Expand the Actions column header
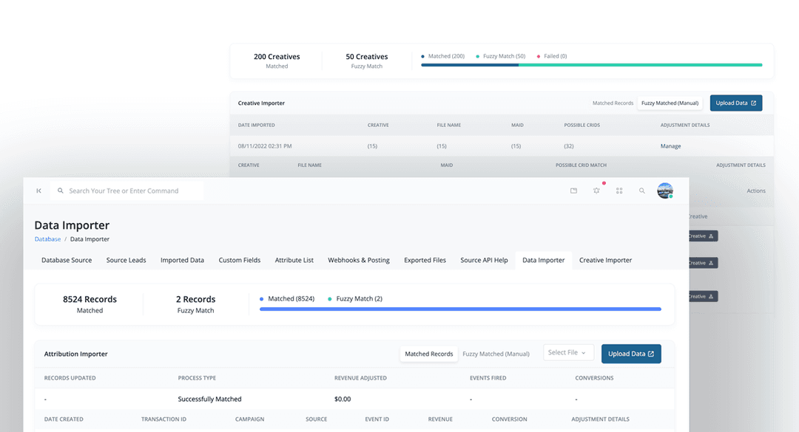Image resolution: width=799 pixels, height=432 pixels. tap(756, 191)
